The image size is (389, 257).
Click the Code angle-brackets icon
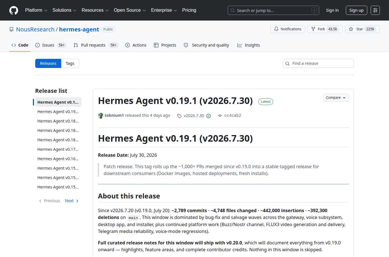(14, 45)
